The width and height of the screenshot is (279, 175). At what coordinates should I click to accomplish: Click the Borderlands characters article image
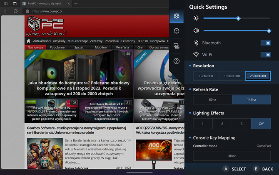pos(45,153)
